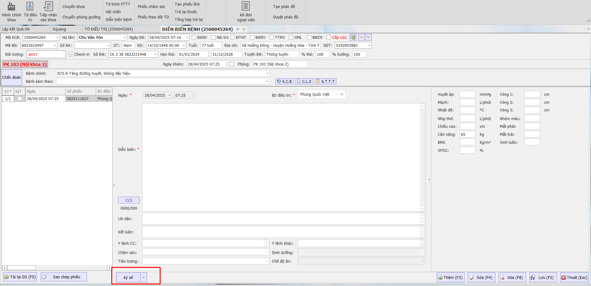The height and width of the screenshot is (286, 591).
Task: Click green refresh icon beside Cấp cứu
Action: [x=353, y=37]
